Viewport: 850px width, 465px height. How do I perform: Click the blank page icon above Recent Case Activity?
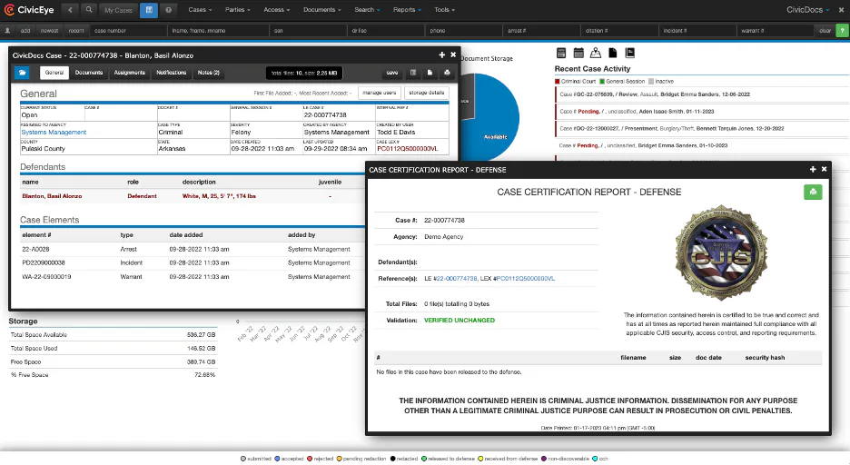tap(613, 53)
